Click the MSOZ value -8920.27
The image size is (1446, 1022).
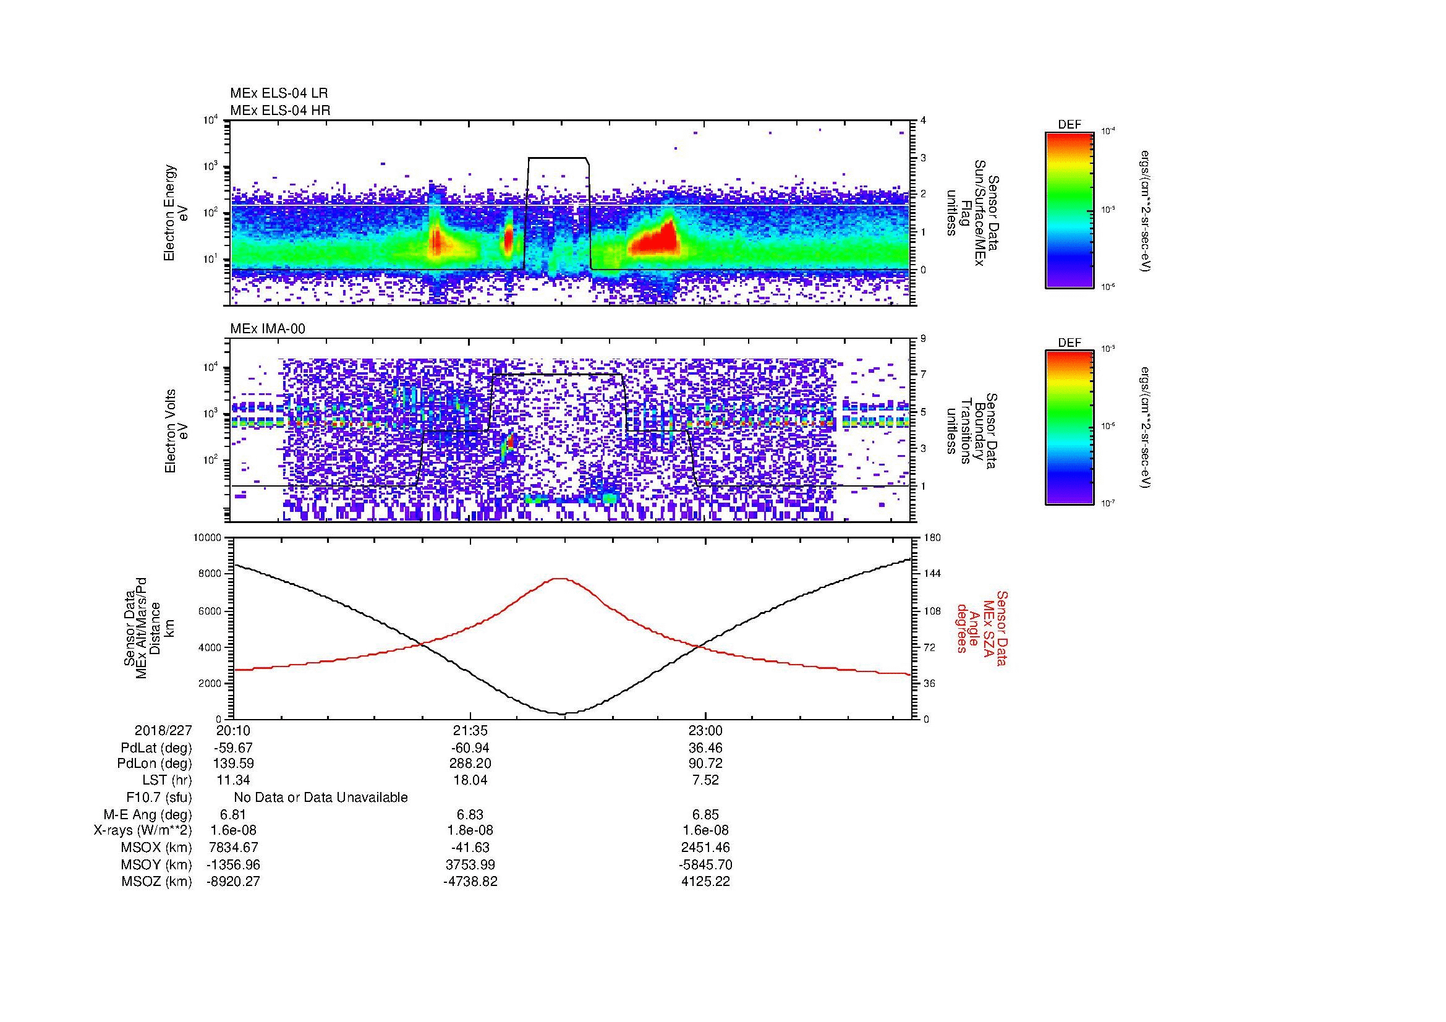pos(233,882)
